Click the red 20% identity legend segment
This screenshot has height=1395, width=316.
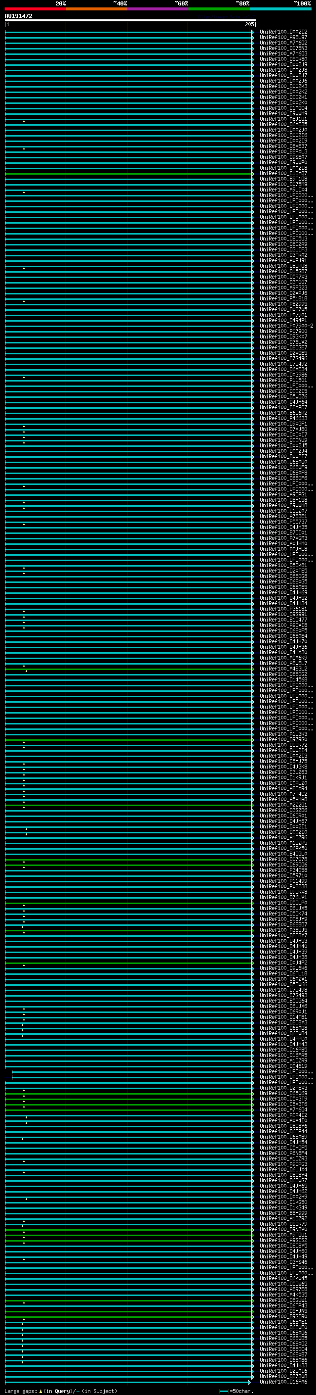[x=35, y=9]
